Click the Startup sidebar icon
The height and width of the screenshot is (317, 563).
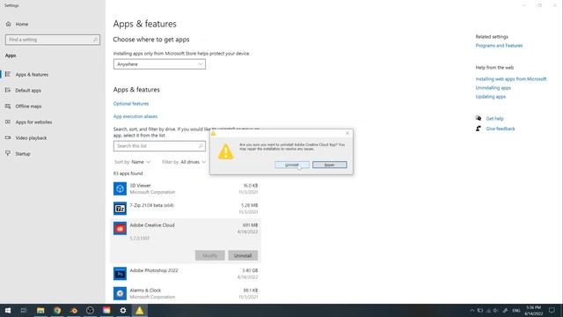point(8,153)
